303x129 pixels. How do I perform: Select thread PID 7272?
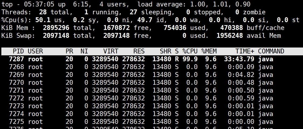(151, 98)
